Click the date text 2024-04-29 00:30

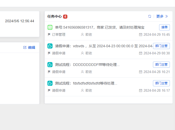click(x=157, y=53)
